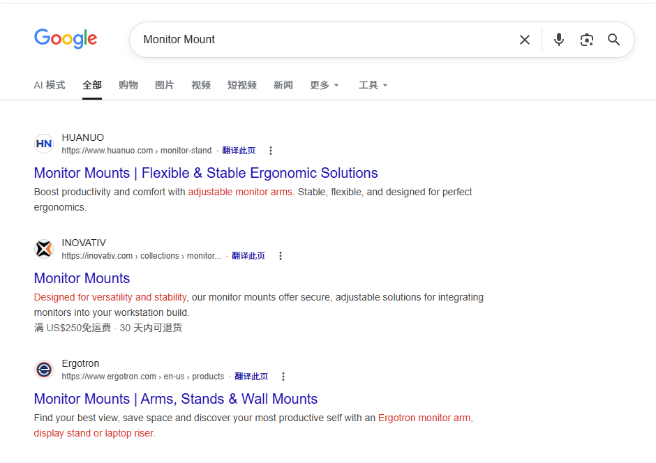Expand the 工具 dropdown
Viewport: 656px width, 463px height.
coord(373,85)
